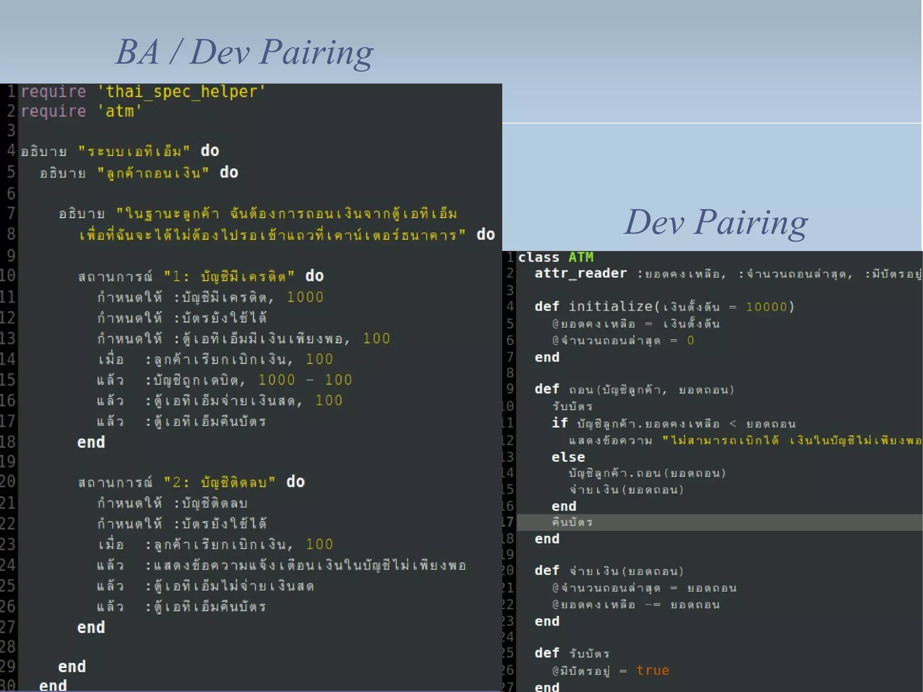The image size is (923, 692).
Task: Click the class name 'ATM' in right code
Action: pos(581,257)
